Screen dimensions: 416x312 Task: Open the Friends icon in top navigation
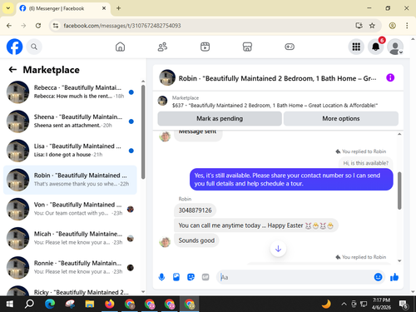point(162,47)
